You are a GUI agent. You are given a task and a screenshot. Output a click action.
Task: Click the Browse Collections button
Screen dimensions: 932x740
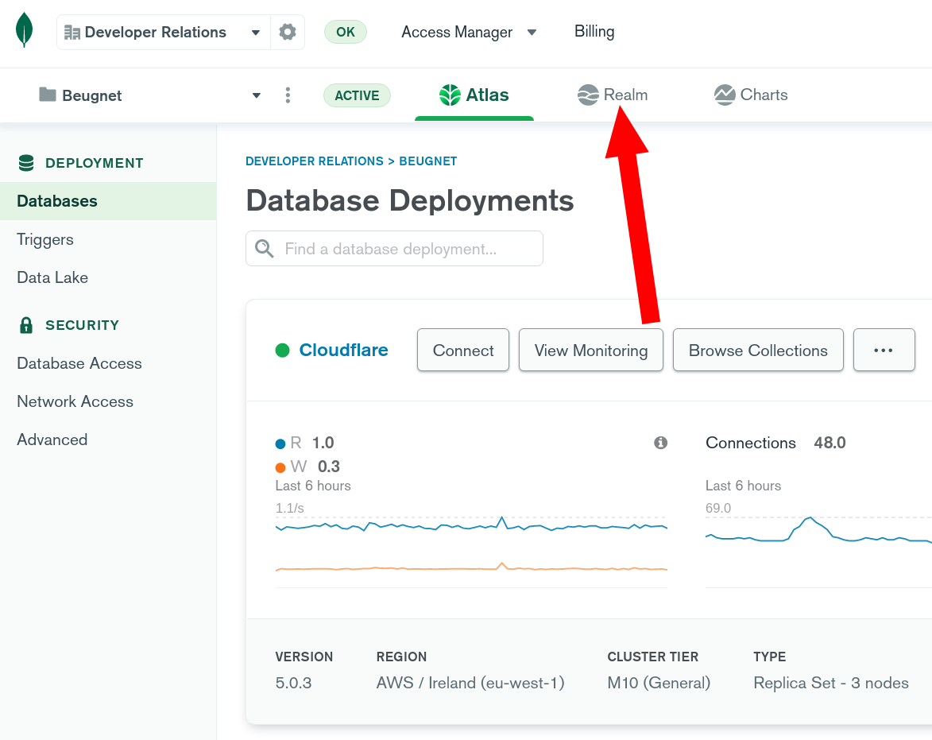click(758, 350)
